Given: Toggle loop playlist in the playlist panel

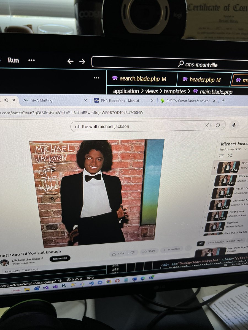Looking at the screenshot, I should (x=221, y=156).
